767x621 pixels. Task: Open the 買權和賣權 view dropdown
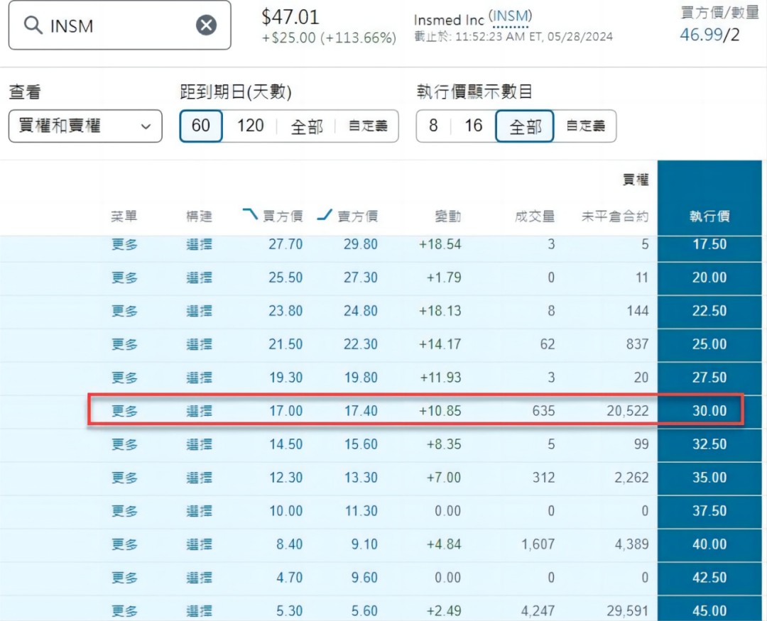85,126
